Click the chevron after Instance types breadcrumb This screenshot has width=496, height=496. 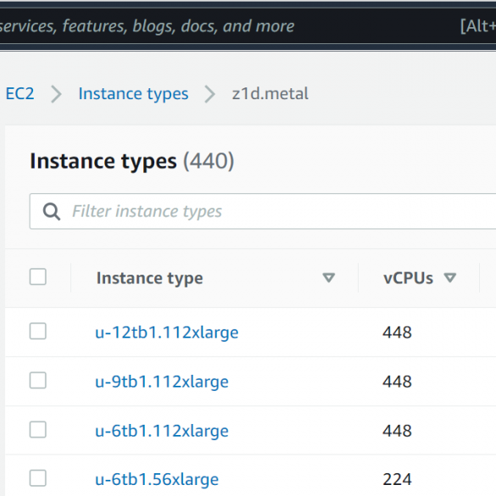[x=209, y=94]
